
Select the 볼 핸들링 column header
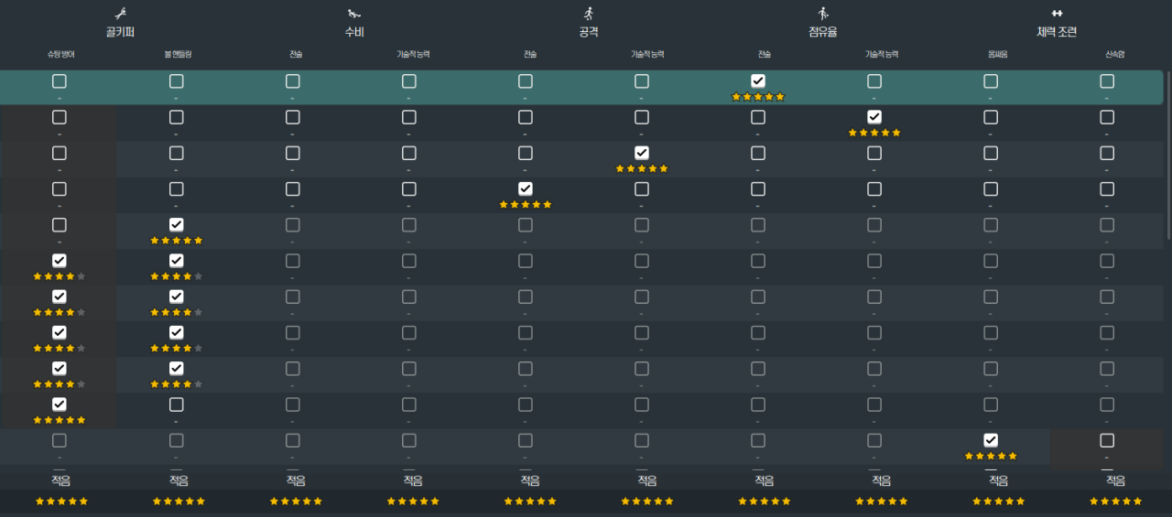click(177, 55)
